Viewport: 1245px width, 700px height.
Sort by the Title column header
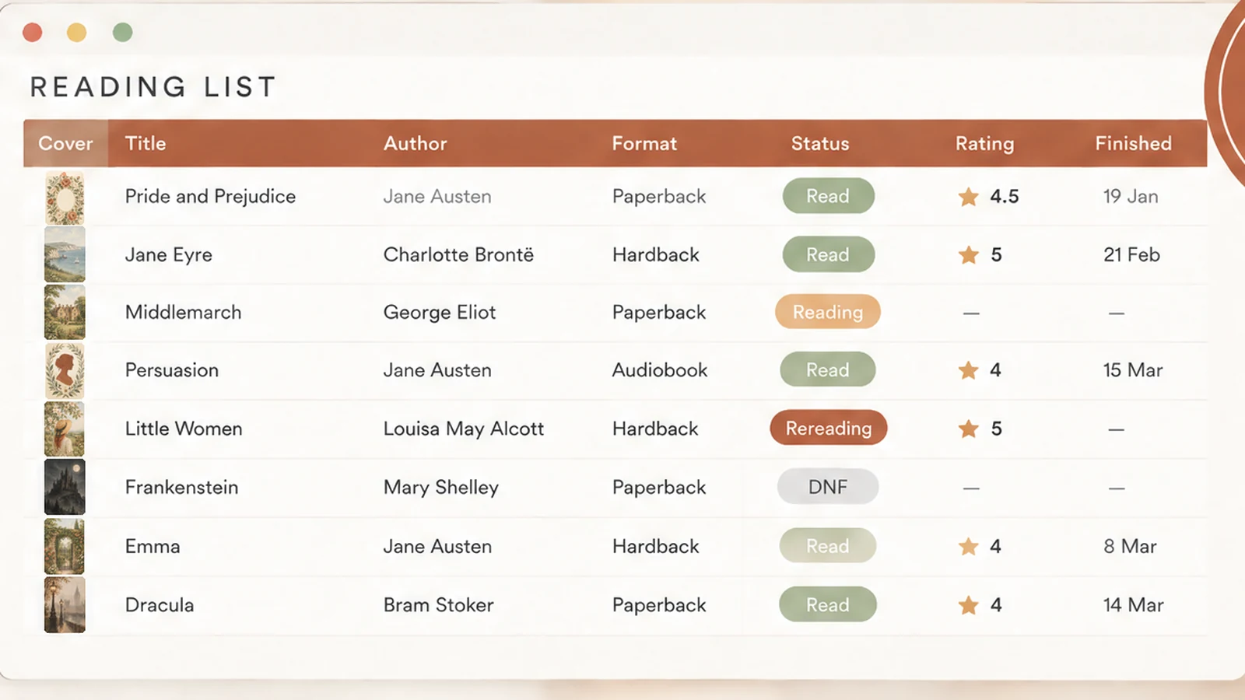click(146, 144)
